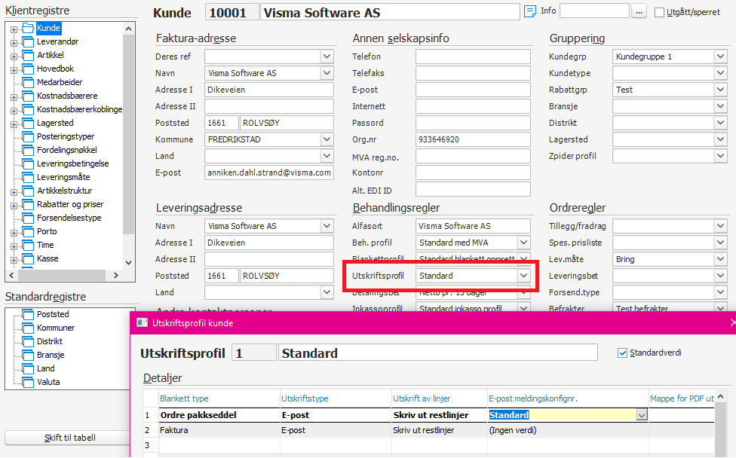Open the Kundetype dropdown

coord(721,74)
